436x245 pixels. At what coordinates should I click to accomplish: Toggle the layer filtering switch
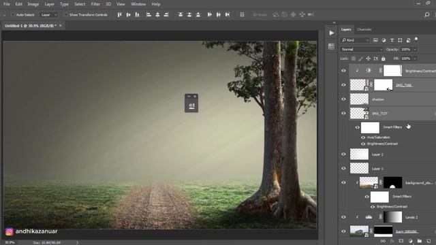(x=416, y=39)
